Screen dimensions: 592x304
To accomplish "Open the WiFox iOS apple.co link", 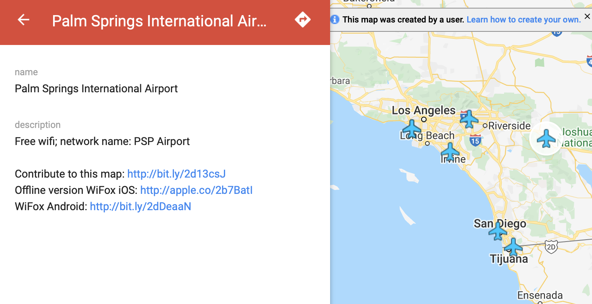I will click(196, 190).
